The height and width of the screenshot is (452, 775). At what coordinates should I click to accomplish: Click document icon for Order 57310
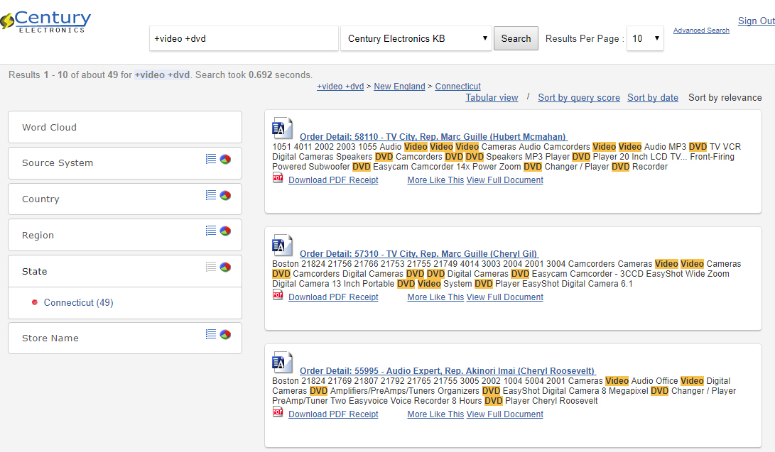282,246
